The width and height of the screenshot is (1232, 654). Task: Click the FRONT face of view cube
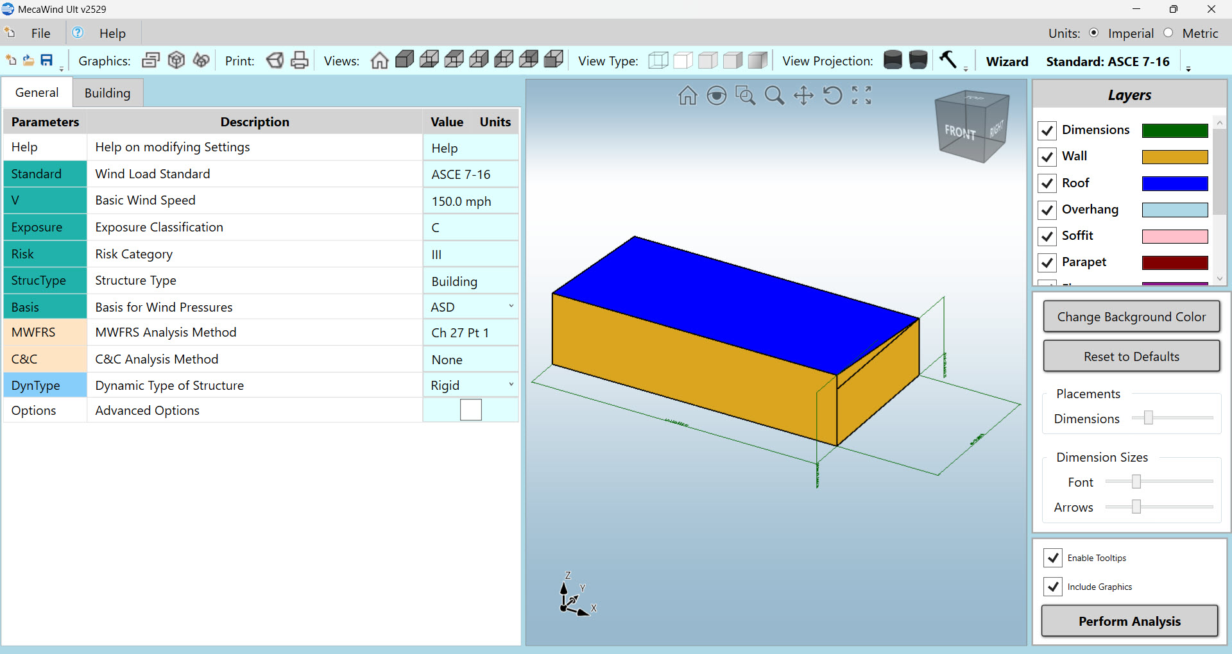click(x=959, y=132)
